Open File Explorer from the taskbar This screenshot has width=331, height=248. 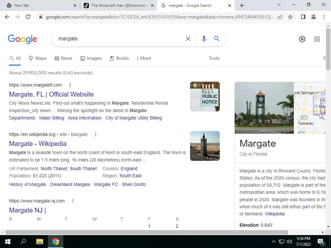point(39,242)
